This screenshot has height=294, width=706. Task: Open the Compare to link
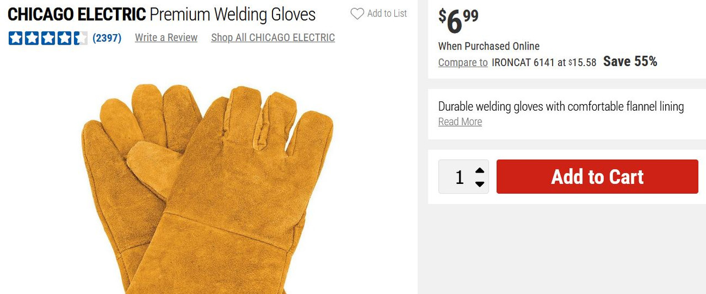[463, 62]
